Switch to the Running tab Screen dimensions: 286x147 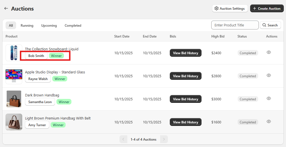[27, 26]
